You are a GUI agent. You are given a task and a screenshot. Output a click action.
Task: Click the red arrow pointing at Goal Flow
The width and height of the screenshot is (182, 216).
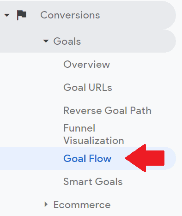(145, 158)
